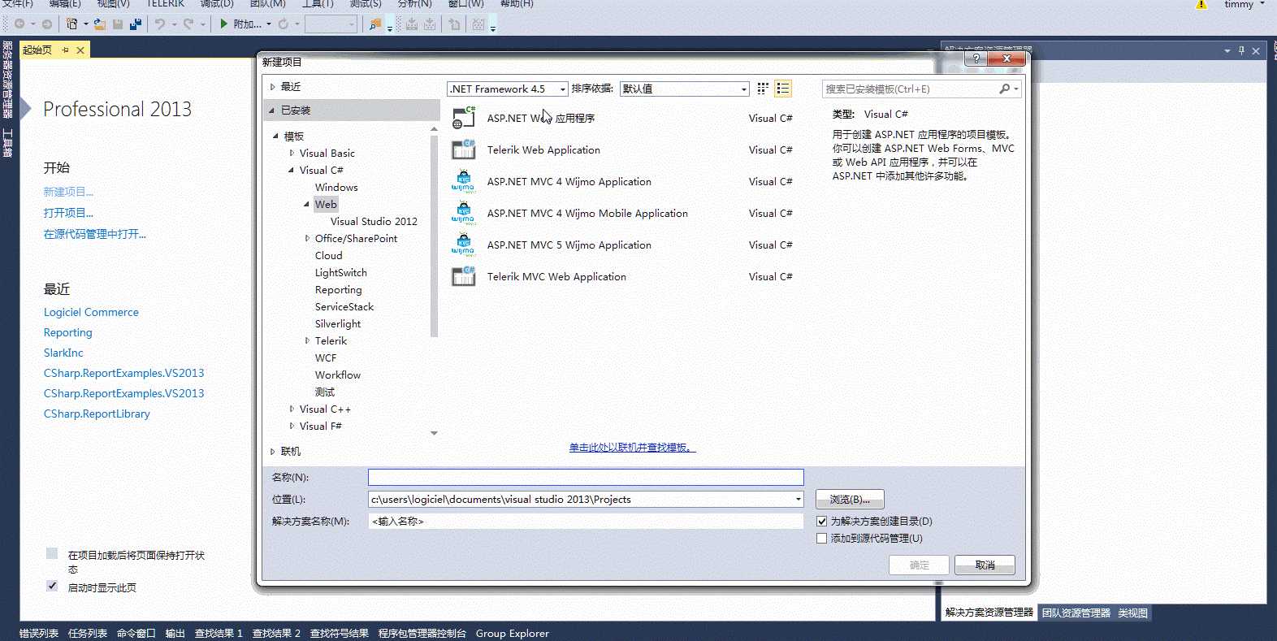Click 打开项目... link on start page

tap(68, 213)
